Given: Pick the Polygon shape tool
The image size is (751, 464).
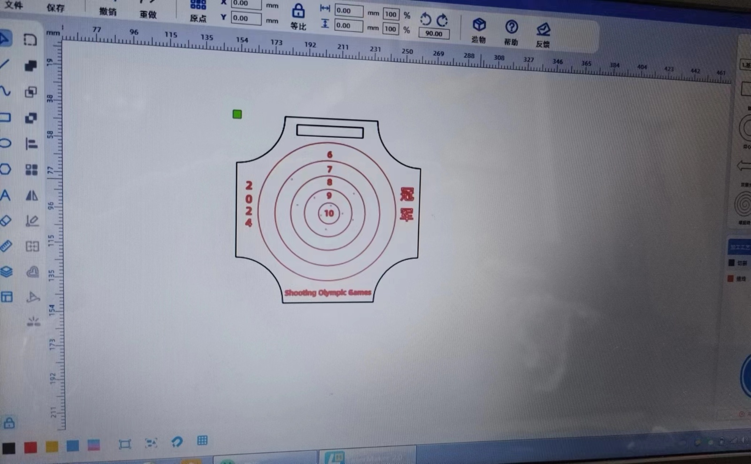Looking at the screenshot, I should [6, 169].
